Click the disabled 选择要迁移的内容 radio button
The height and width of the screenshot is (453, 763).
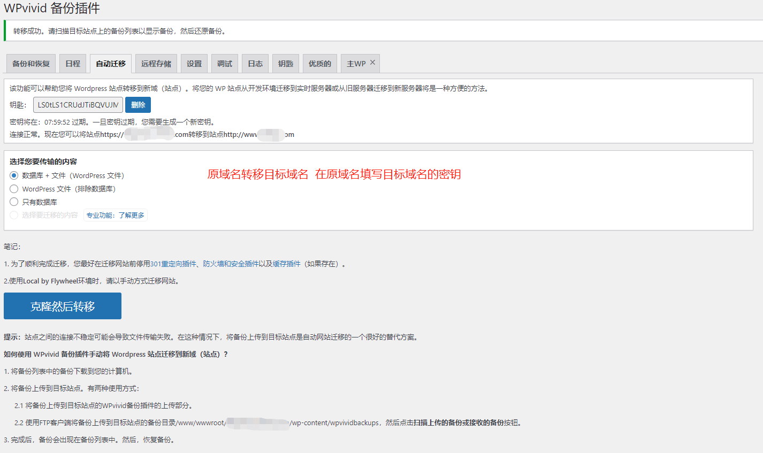pyautogui.click(x=14, y=215)
